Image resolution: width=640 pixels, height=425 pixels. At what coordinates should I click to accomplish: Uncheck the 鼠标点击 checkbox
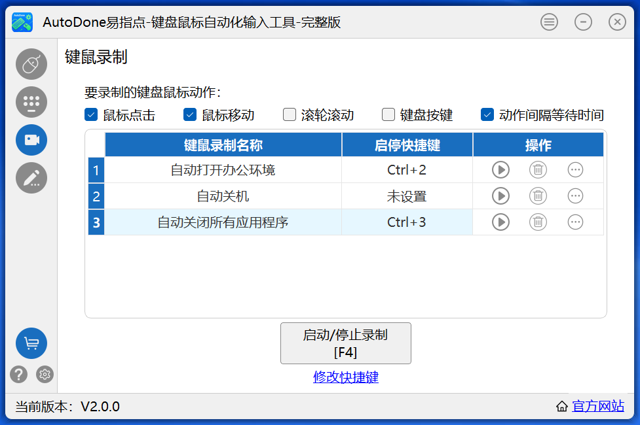pyautogui.click(x=91, y=114)
